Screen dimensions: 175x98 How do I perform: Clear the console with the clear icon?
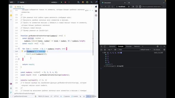click(105, 50)
